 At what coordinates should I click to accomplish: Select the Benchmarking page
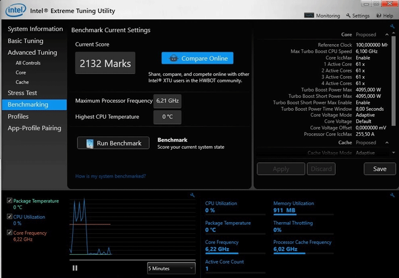(34, 104)
